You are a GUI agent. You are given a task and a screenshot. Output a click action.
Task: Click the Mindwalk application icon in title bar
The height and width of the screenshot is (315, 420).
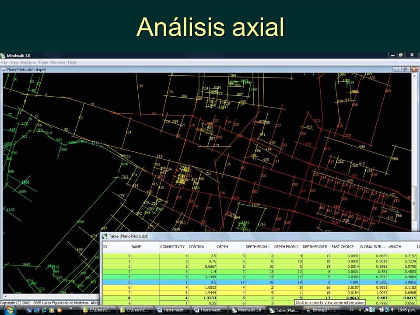tap(3, 56)
